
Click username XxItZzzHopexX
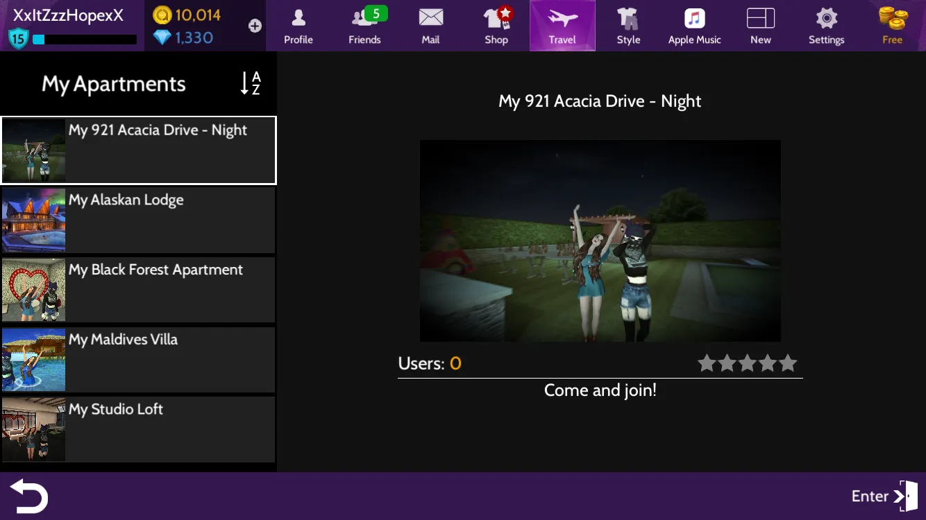[68, 15]
